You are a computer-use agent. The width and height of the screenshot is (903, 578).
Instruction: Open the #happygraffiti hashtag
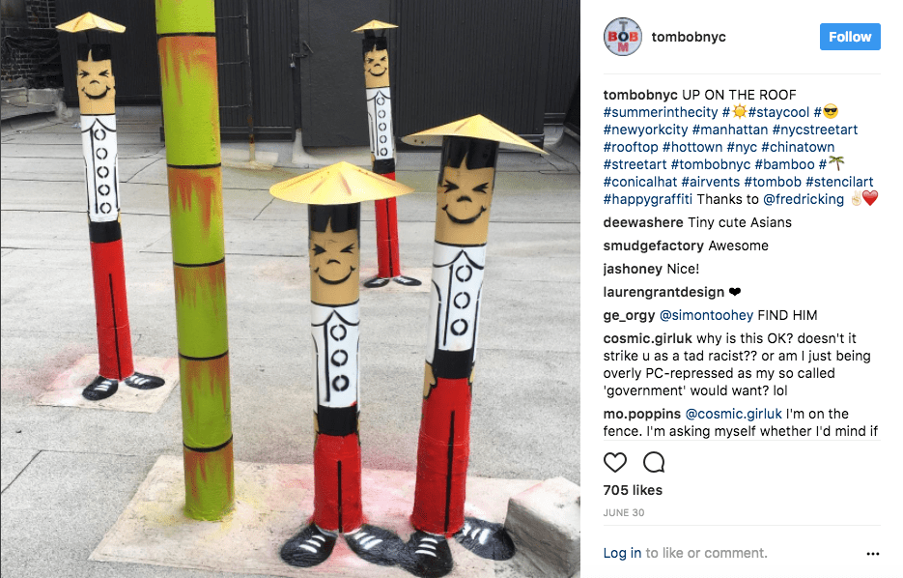point(648,199)
